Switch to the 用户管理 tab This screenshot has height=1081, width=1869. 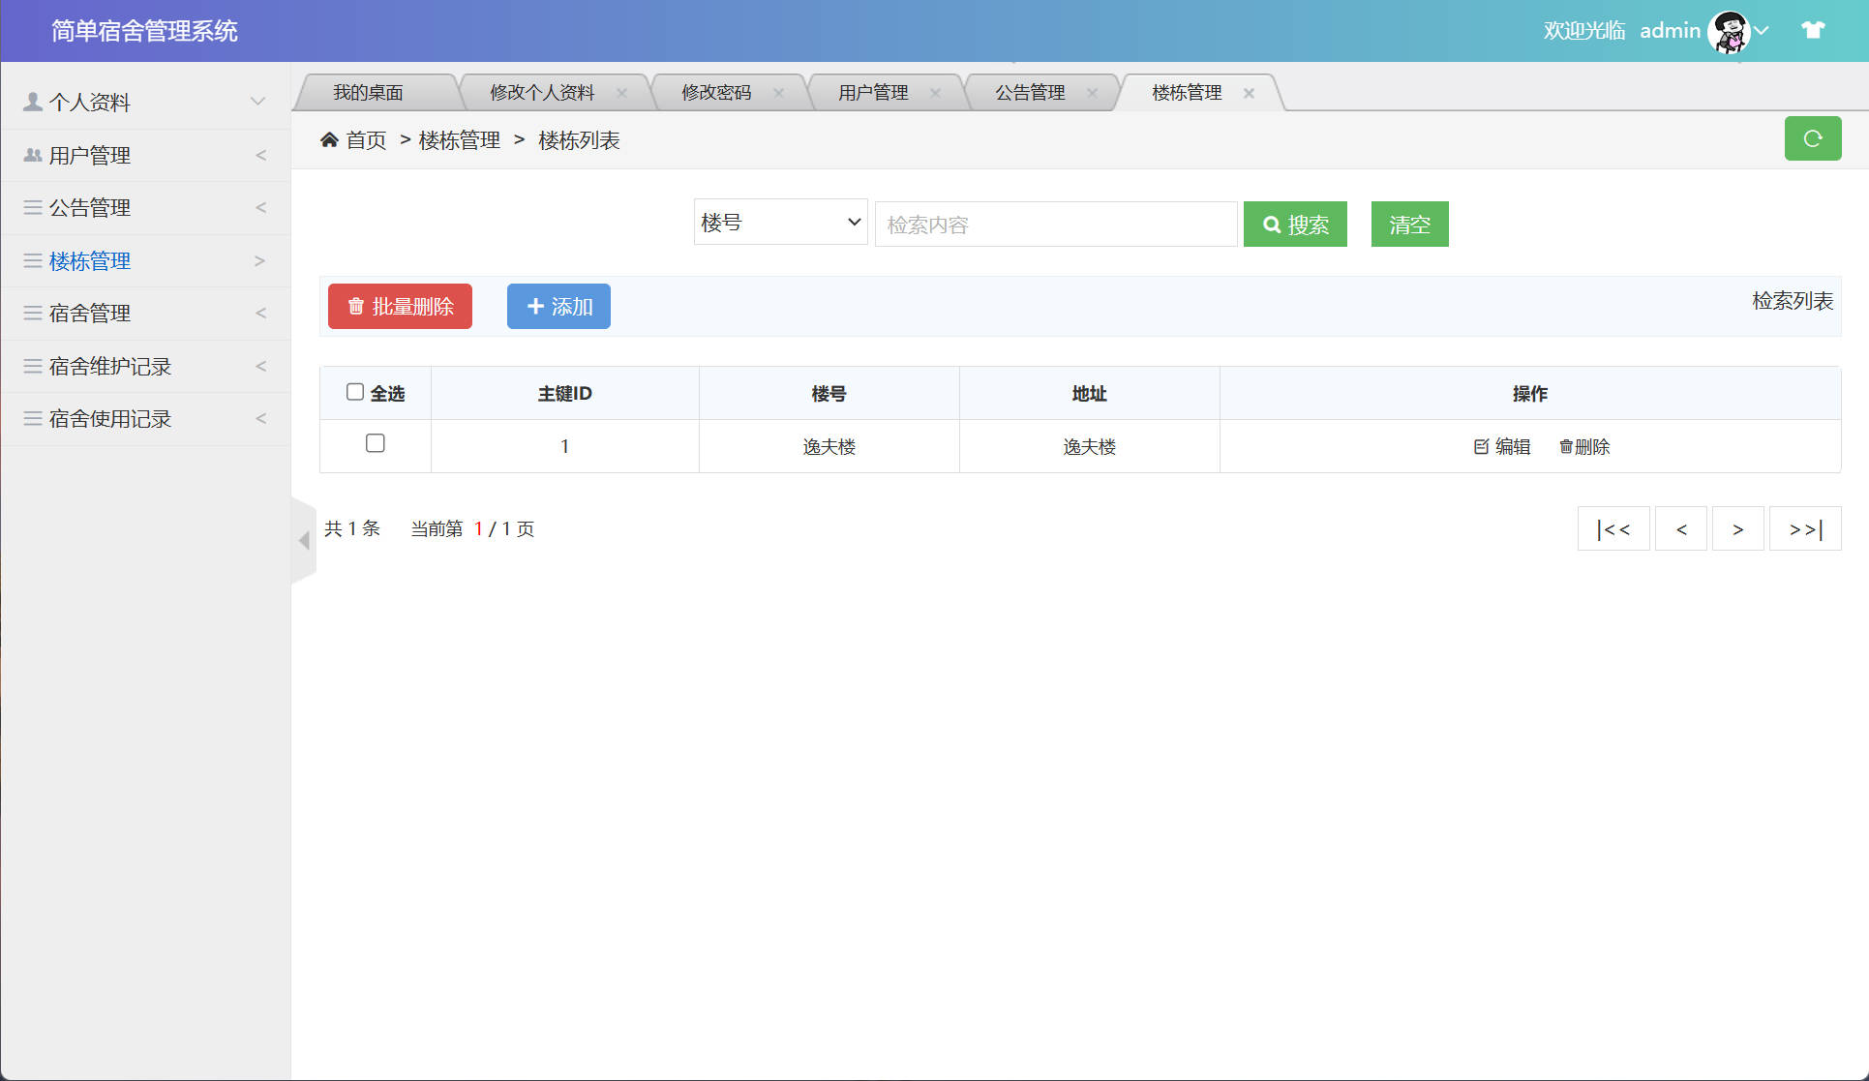(x=871, y=92)
